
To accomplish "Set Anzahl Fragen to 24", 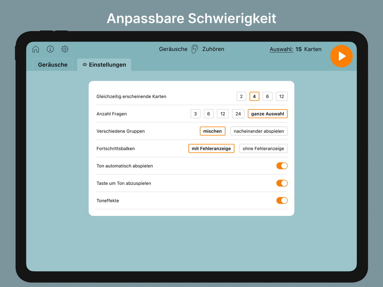I will [x=238, y=114].
